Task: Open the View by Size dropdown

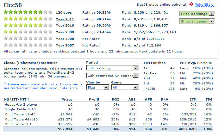Action: 97,87
